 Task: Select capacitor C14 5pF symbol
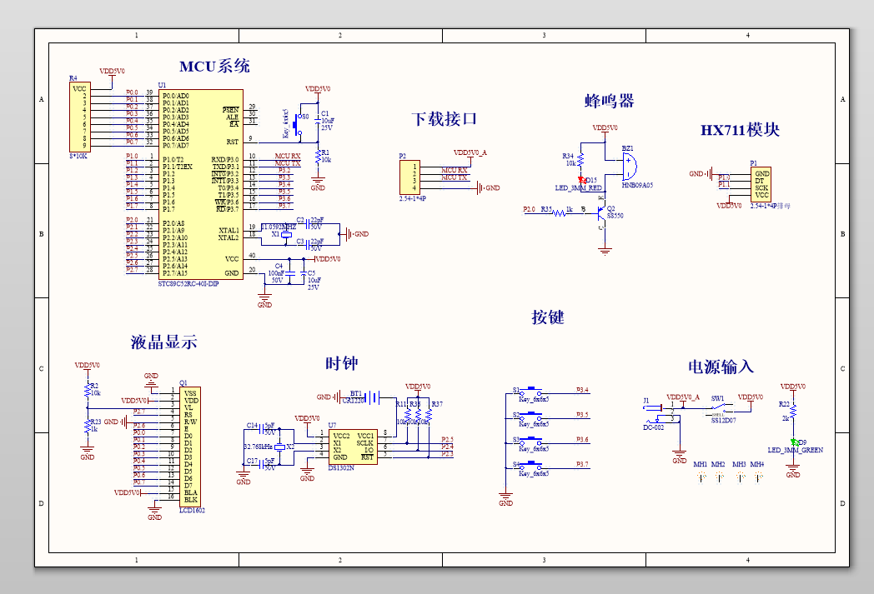tap(262, 429)
